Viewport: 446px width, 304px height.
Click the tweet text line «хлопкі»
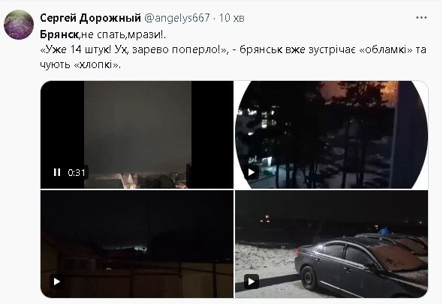point(80,64)
